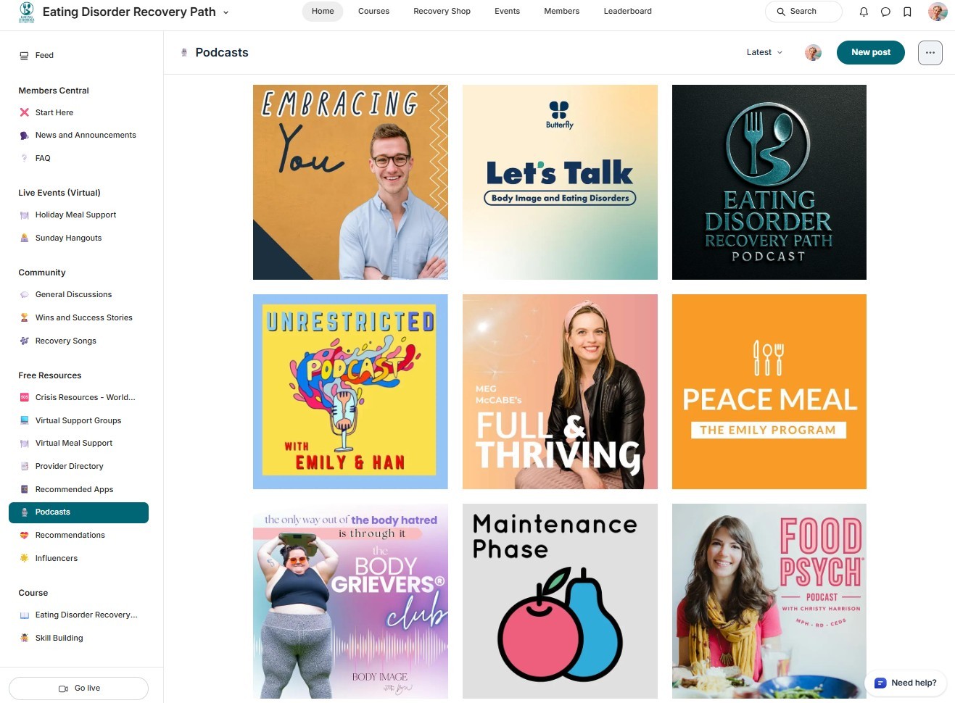Open the notifications bell icon
This screenshot has height=703, width=955.
pos(864,12)
